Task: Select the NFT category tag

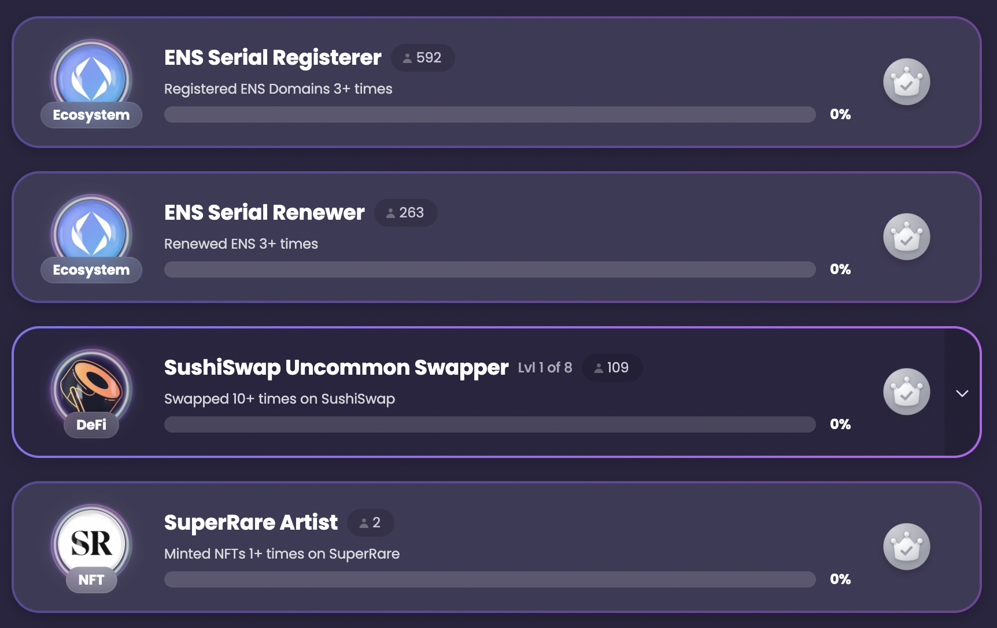Action: click(x=91, y=580)
